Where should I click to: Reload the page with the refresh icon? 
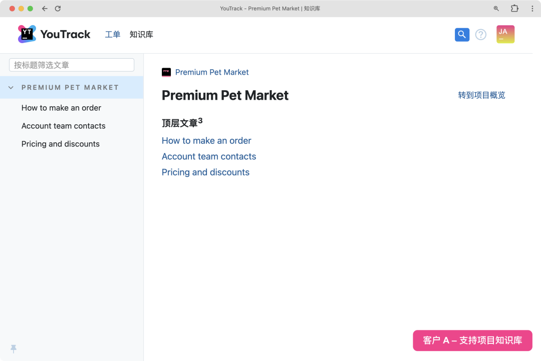(x=58, y=9)
